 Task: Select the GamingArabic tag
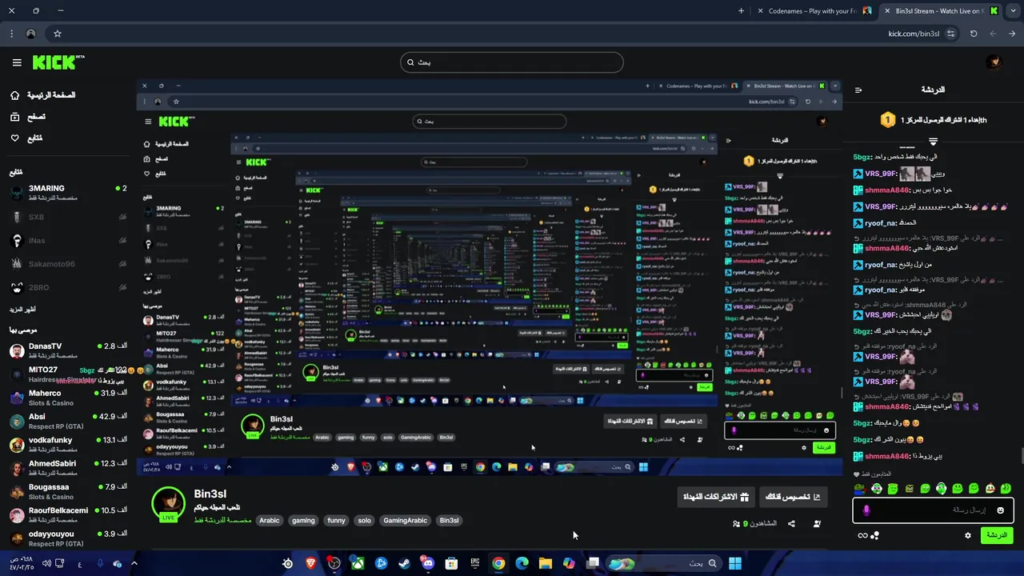(x=405, y=521)
